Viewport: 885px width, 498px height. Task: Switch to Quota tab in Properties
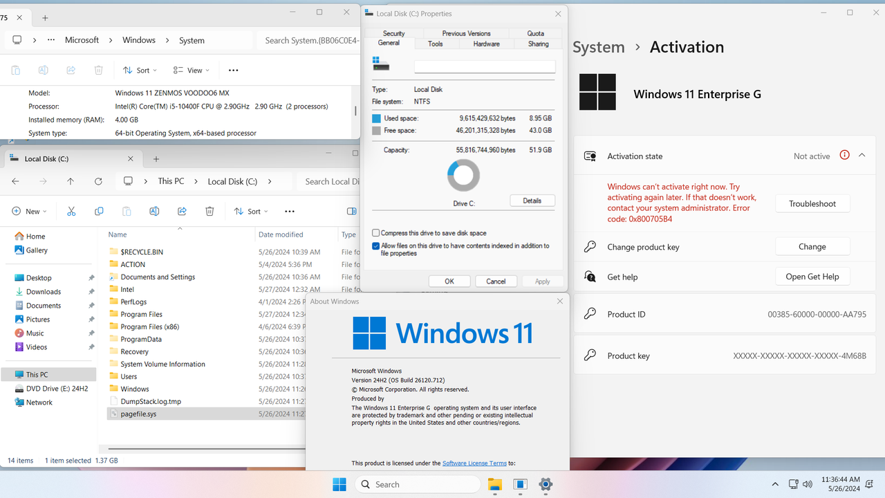[x=535, y=33]
